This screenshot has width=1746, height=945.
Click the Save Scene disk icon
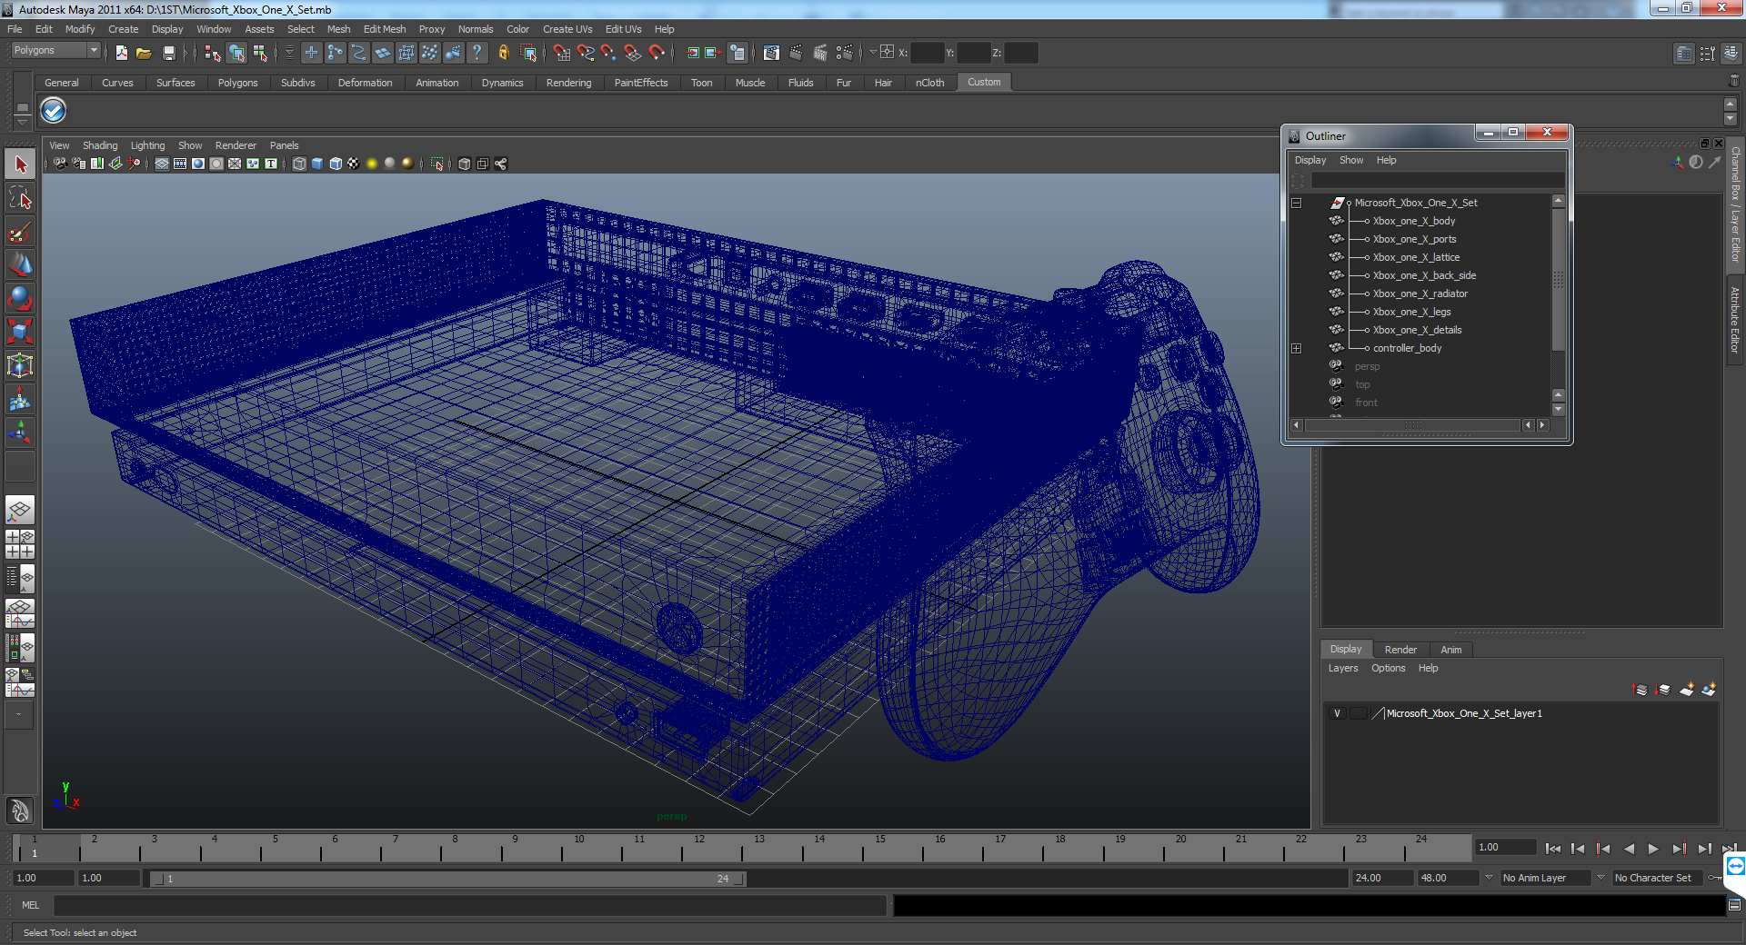pos(168,53)
